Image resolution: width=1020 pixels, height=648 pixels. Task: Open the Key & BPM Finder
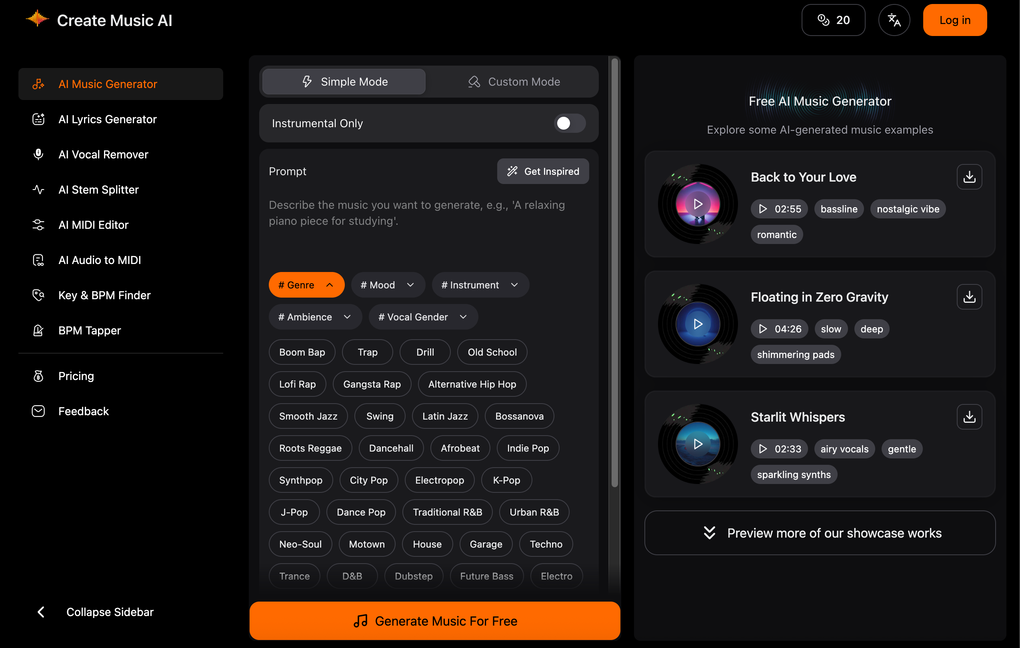click(x=104, y=295)
